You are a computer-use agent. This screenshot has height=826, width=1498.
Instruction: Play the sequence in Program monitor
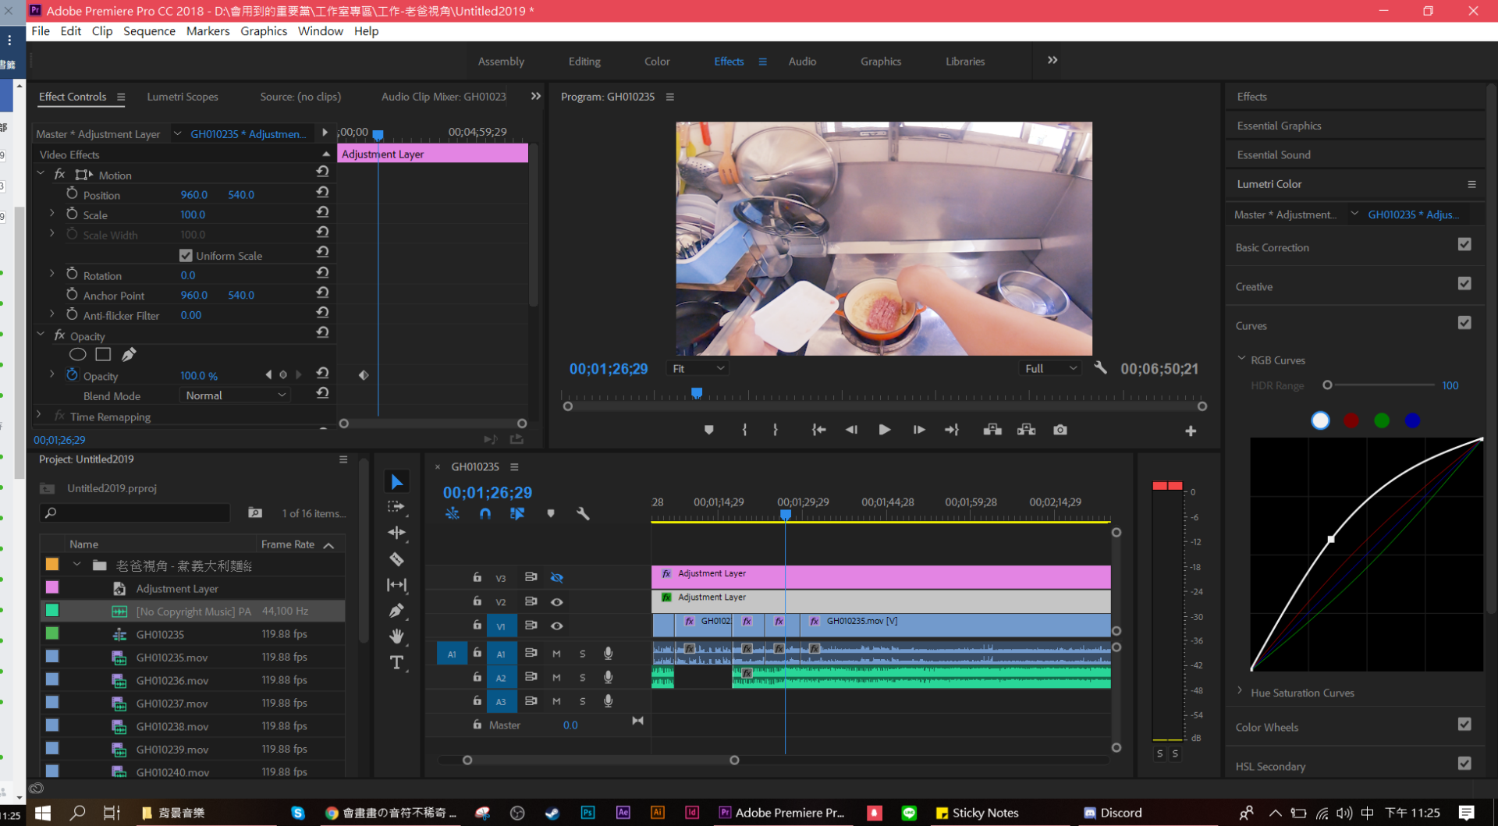(884, 430)
